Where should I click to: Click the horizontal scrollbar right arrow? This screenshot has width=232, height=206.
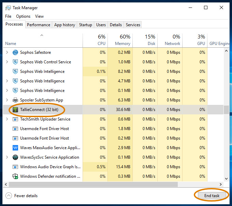click(x=221, y=185)
